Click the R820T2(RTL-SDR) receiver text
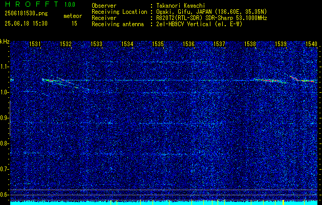 [x=211, y=18]
